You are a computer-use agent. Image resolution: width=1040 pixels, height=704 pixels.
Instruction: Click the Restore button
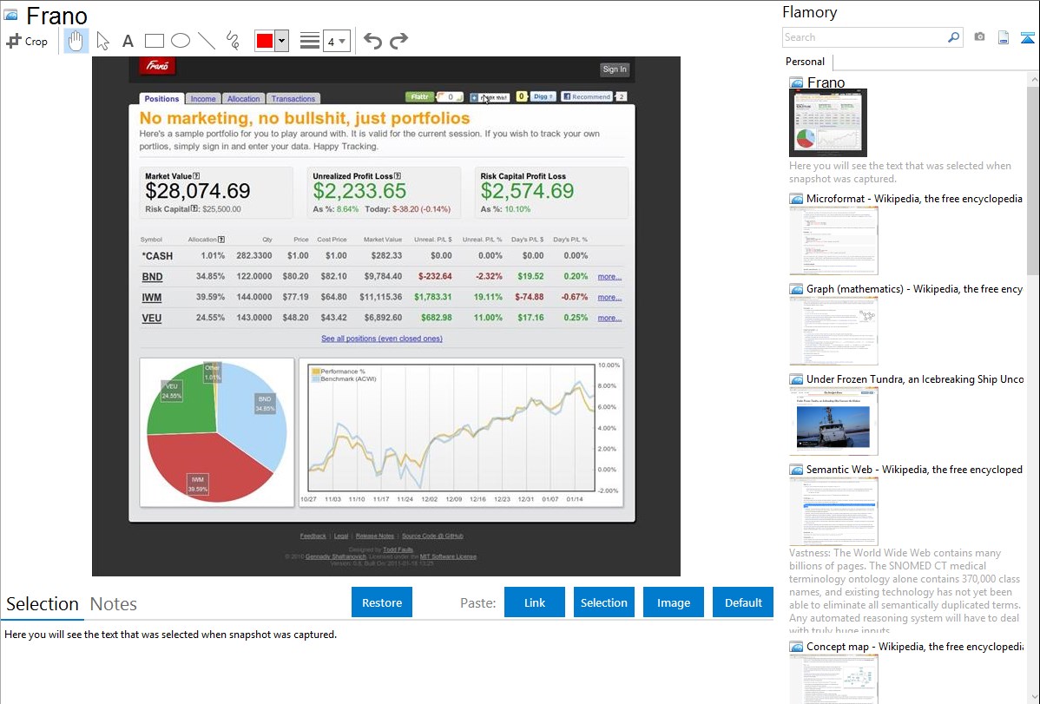(382, 602)
